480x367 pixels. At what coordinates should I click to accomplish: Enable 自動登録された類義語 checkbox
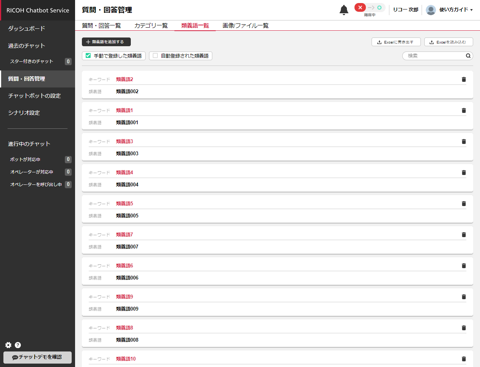point(155,56)
